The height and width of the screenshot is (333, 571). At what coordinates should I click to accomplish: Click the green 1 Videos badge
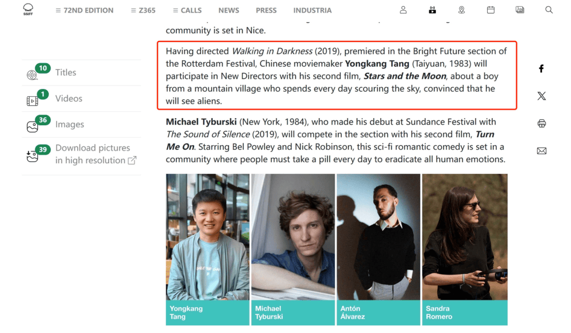click(x=43, y=94)
